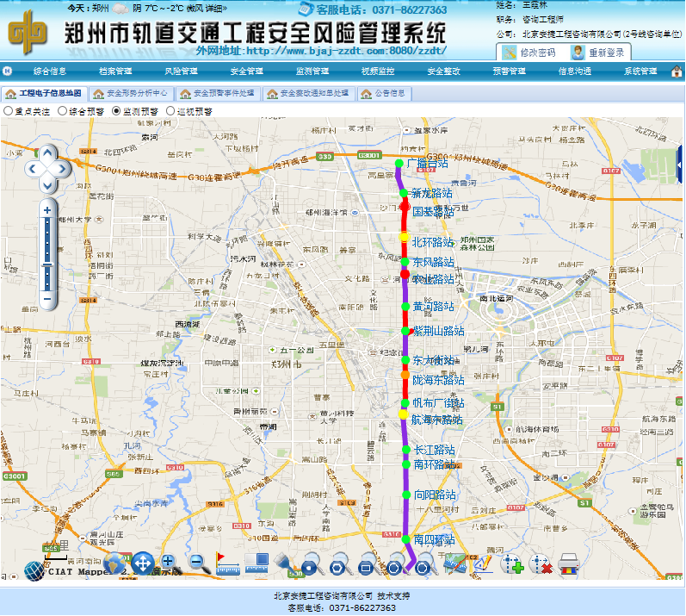This screenshot has height=616, width=686.
Task: Click the 重新登录 button
Action: [600, 53]
